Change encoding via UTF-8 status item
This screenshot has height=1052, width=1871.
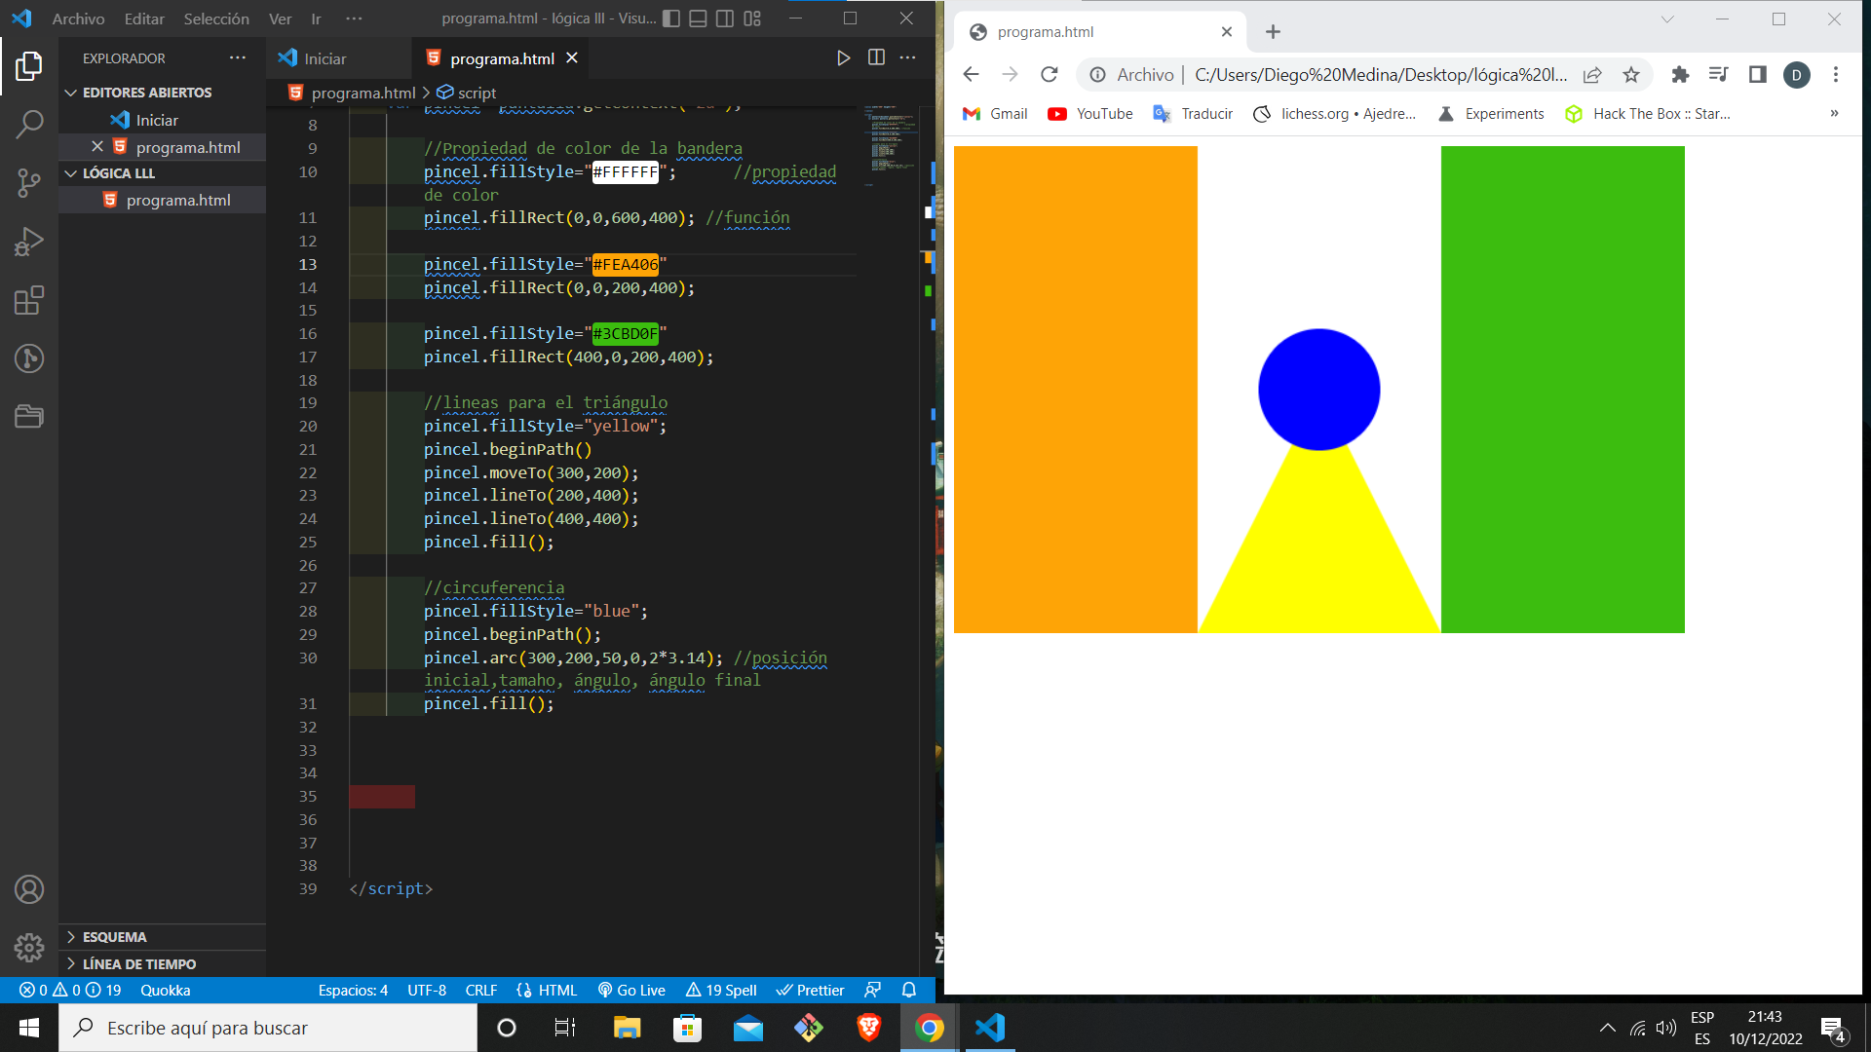point(427,991)
